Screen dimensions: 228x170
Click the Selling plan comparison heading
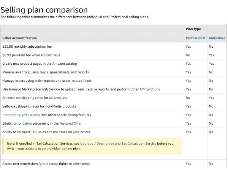[44, 10]
